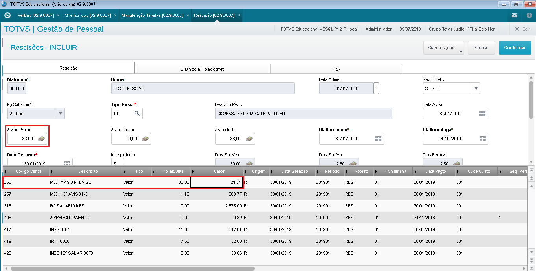Click the 24,64 Valor cell

(217, 182)
